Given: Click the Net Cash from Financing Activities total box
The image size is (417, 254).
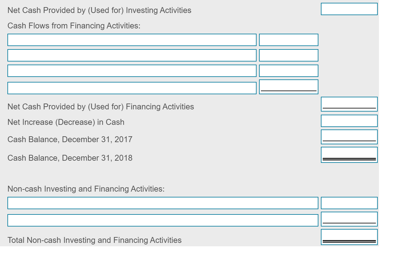Looking at the screenshot, I should (349, 104).
